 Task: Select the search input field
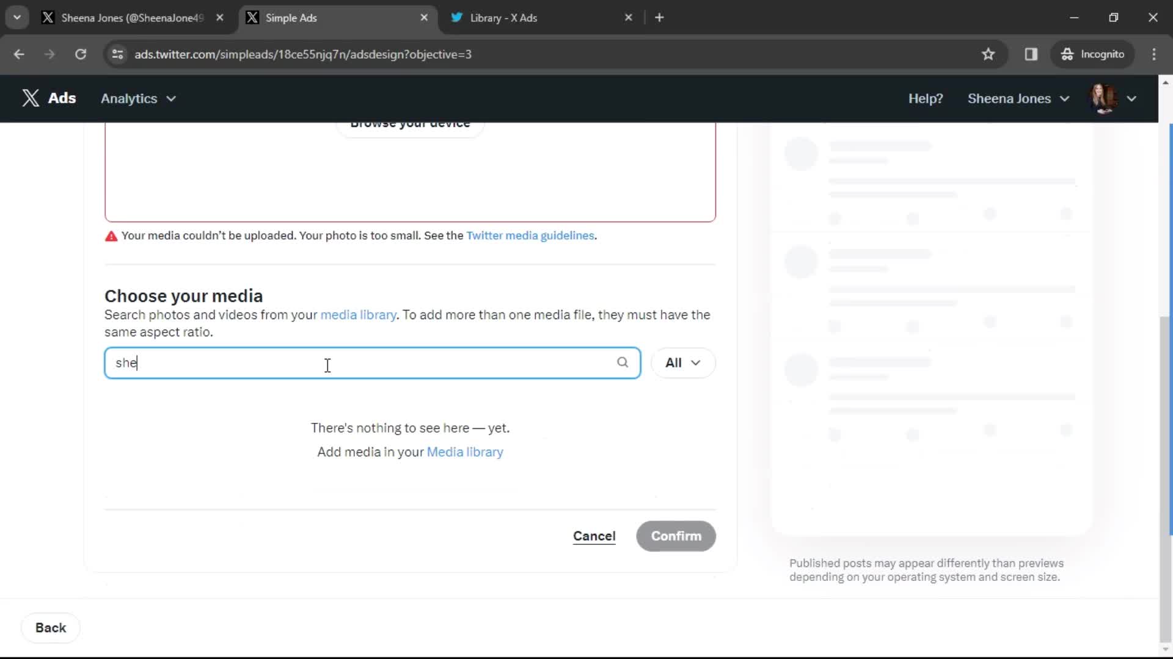point(373,363)
